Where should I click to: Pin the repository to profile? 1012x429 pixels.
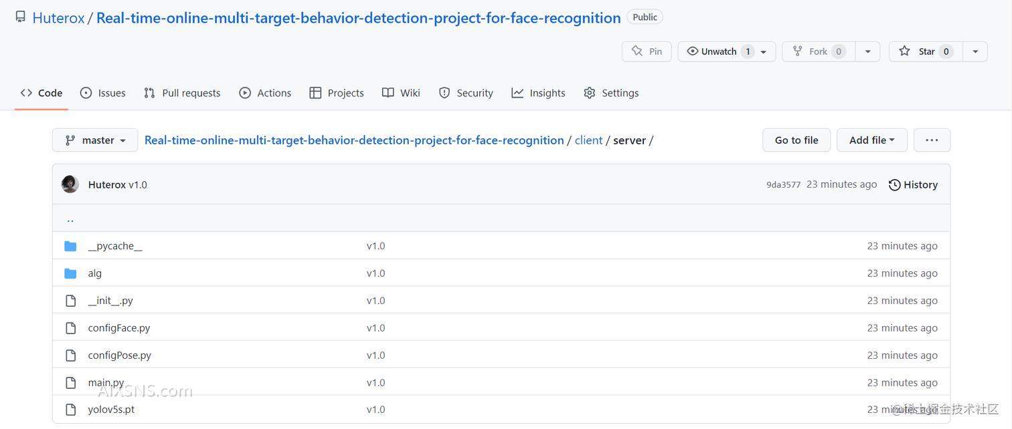point(647,51)
